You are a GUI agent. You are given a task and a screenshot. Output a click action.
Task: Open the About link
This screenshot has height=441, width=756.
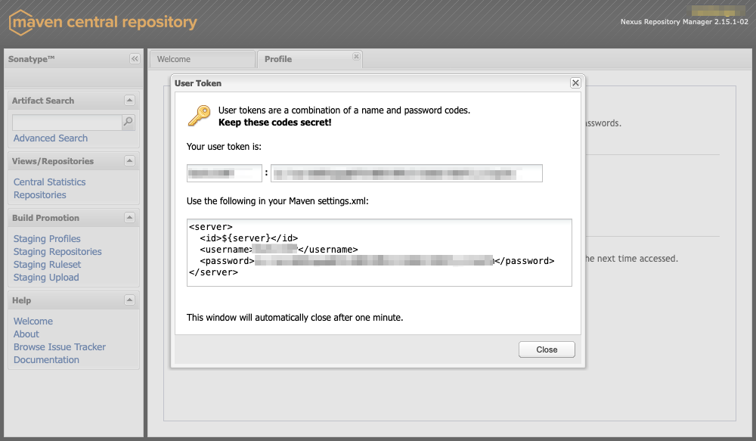click(26, 334)
